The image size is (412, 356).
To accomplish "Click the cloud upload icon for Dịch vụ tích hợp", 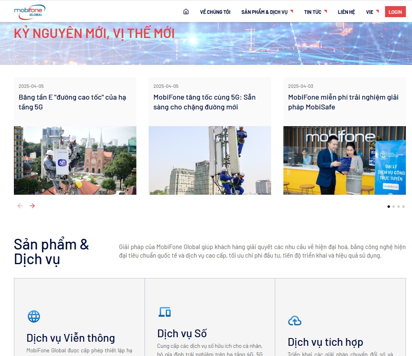I will coord(295,320).
